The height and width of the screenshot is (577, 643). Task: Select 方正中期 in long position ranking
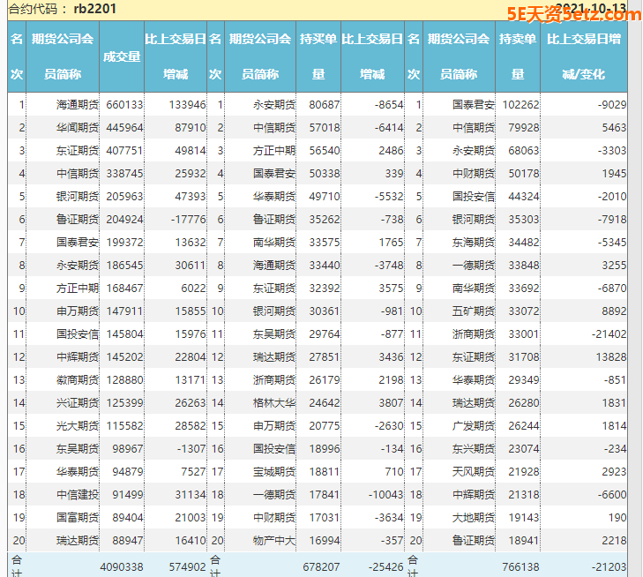coord(274,151)
